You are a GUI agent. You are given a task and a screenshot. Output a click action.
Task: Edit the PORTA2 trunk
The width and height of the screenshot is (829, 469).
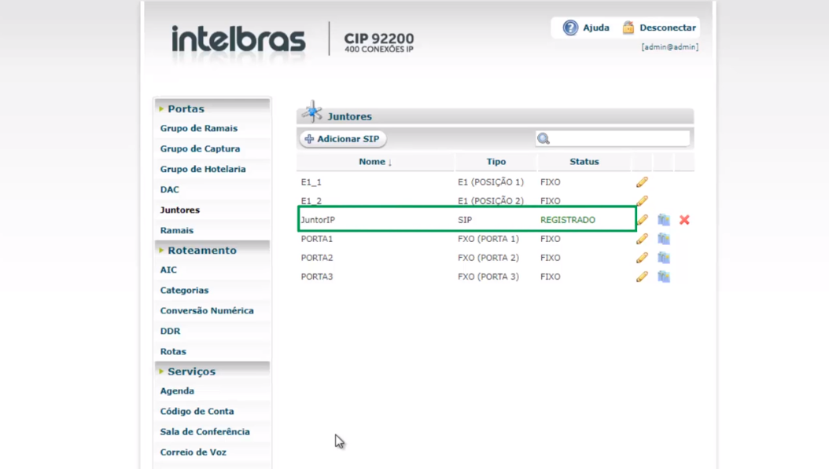coord(642,258)
